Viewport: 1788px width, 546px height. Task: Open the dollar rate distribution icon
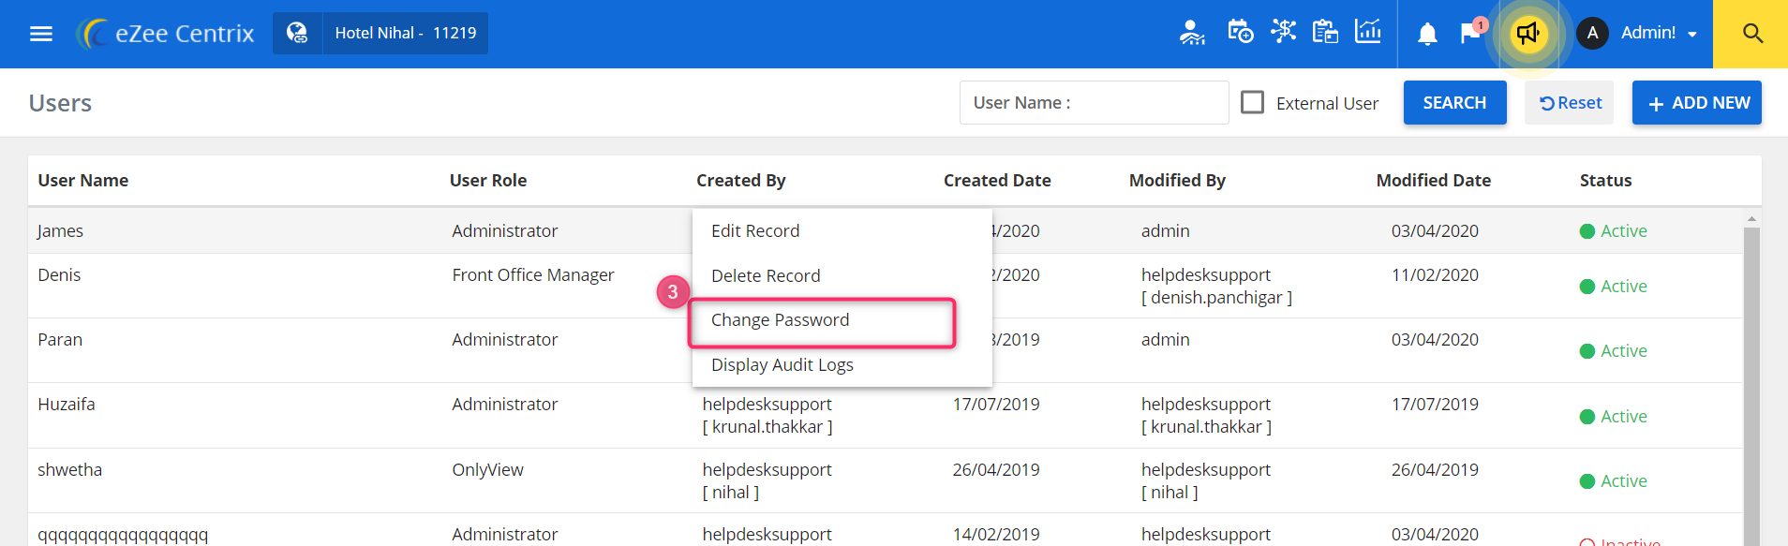1283,31
